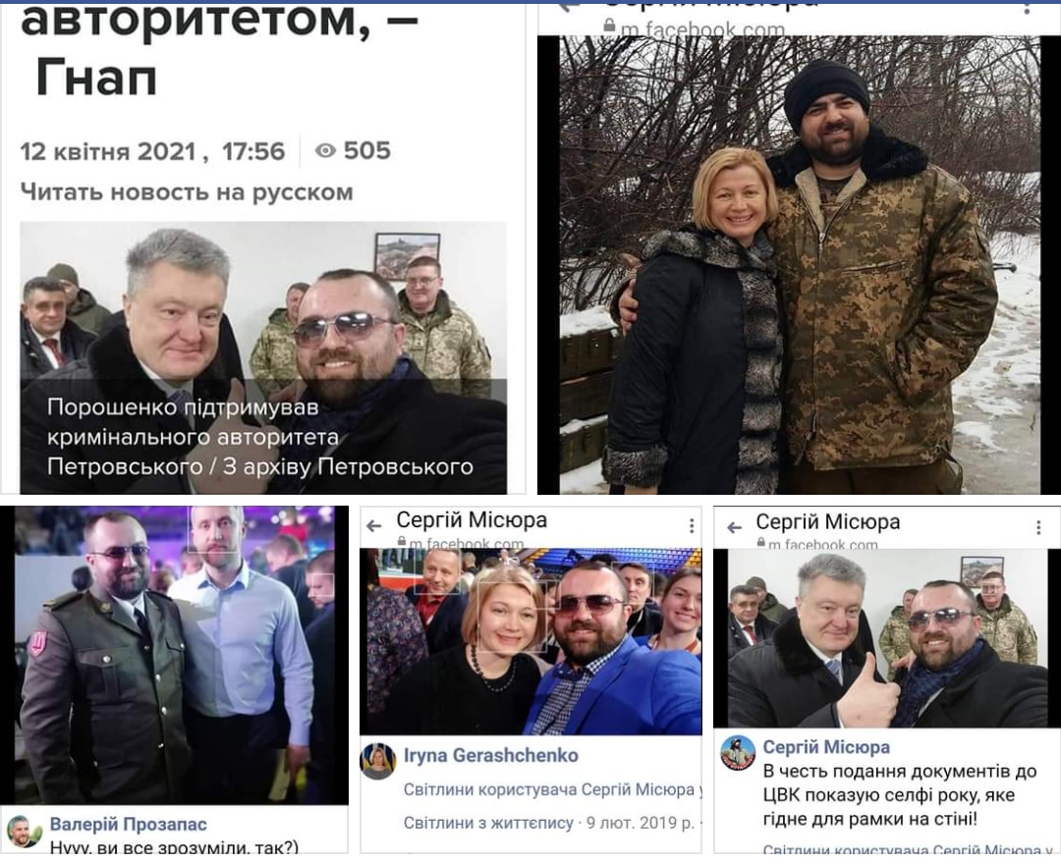
Task: Open Iryna Gerashchenko profile name link
Action: tap(490, 755)
